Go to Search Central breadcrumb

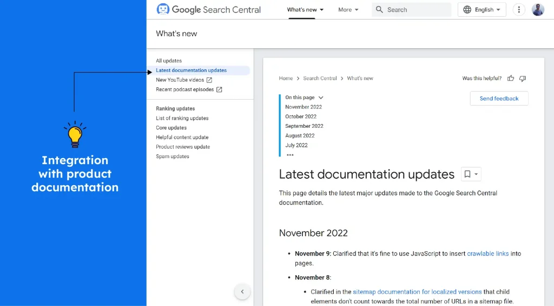click(x=320, y=78)
